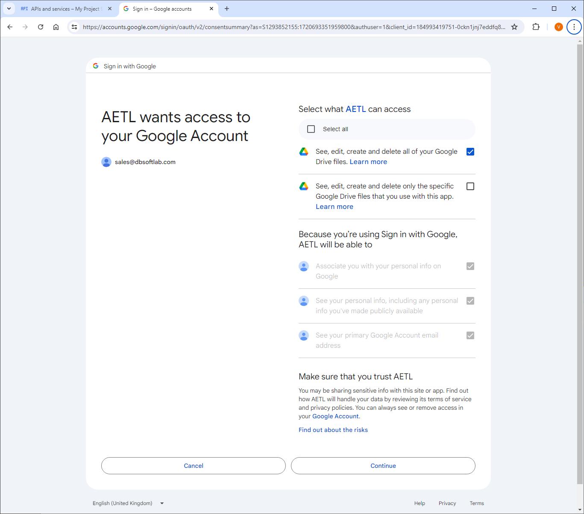The image size is (584, 514).
Task: Open the Google Account link
Action: tap(335, 416)
